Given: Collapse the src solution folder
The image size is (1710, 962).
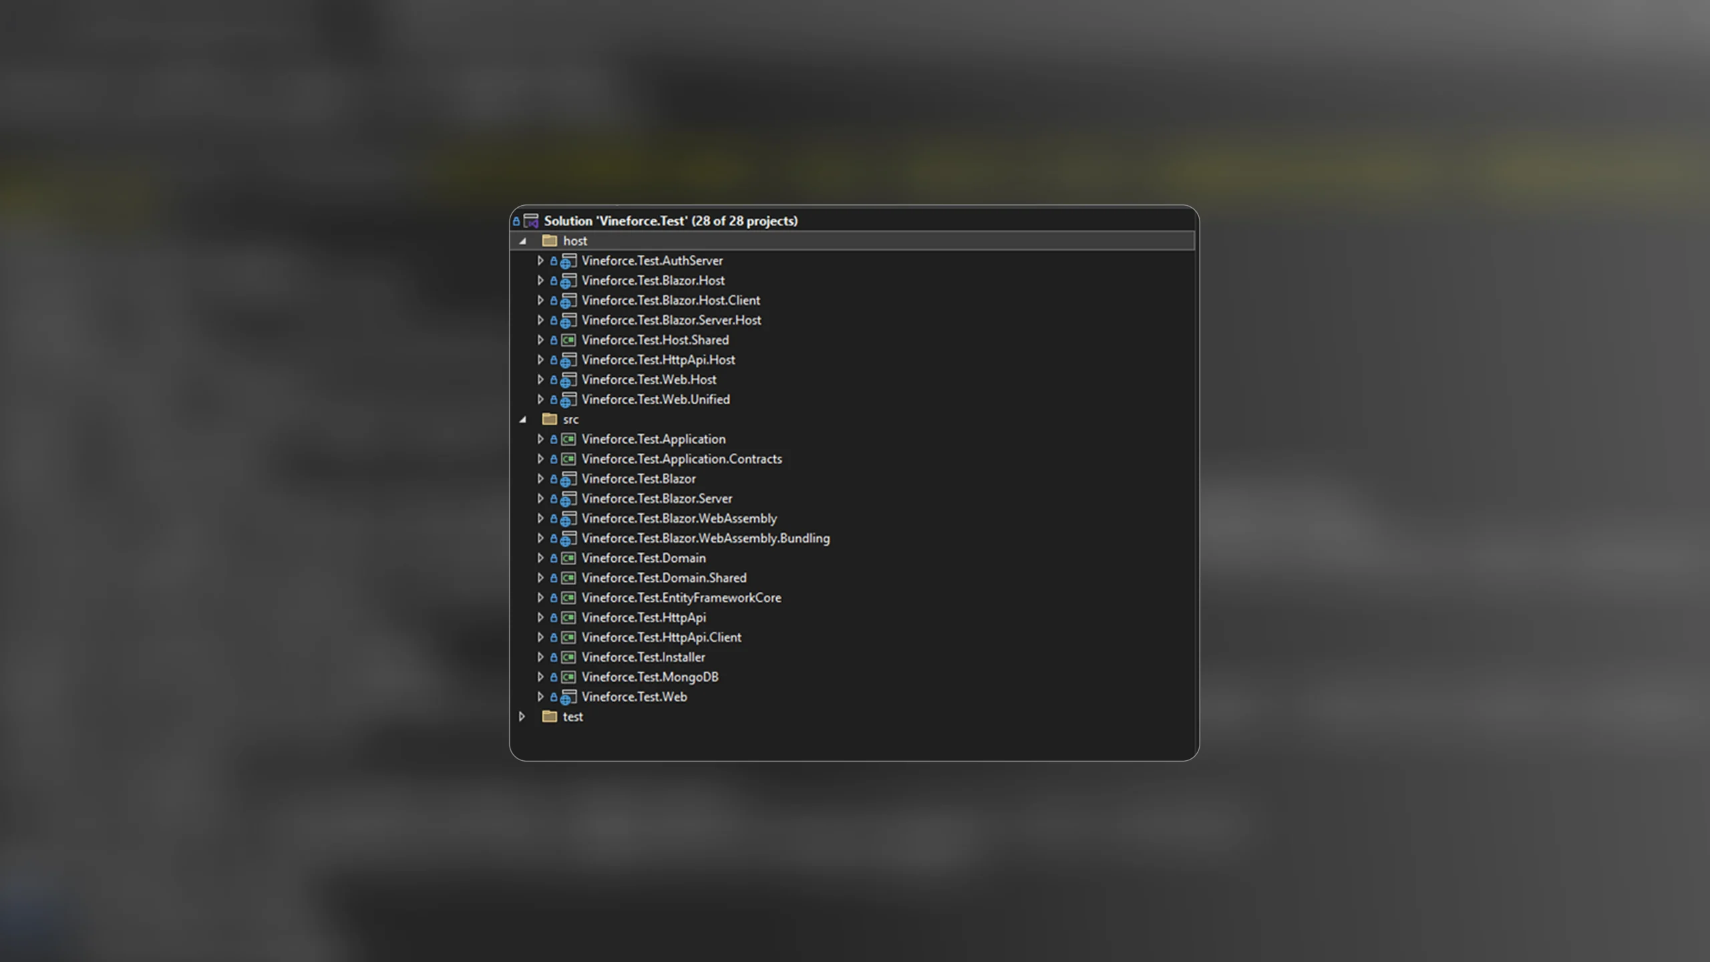Looking at the screenshot, I should pyautogui.click(x=523, y=420).
